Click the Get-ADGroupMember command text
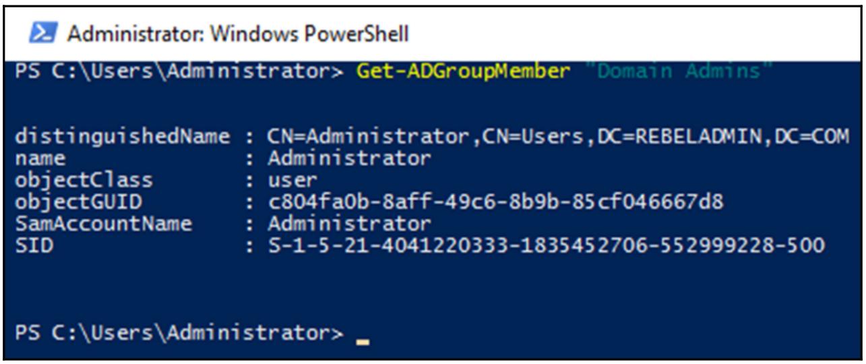 tap(463, 71)
